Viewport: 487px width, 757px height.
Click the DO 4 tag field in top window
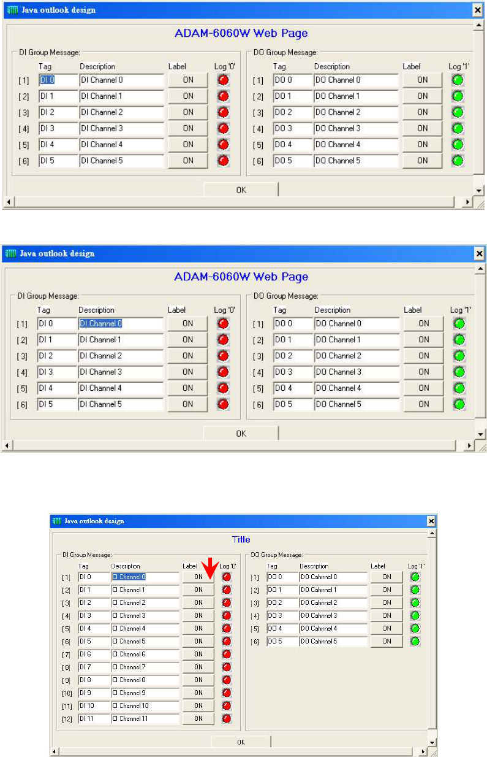293,145
